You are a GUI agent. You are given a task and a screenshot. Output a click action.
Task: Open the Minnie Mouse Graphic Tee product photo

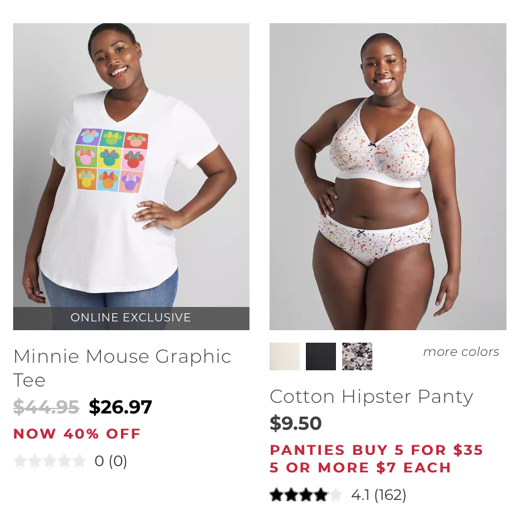pos(131,177)
